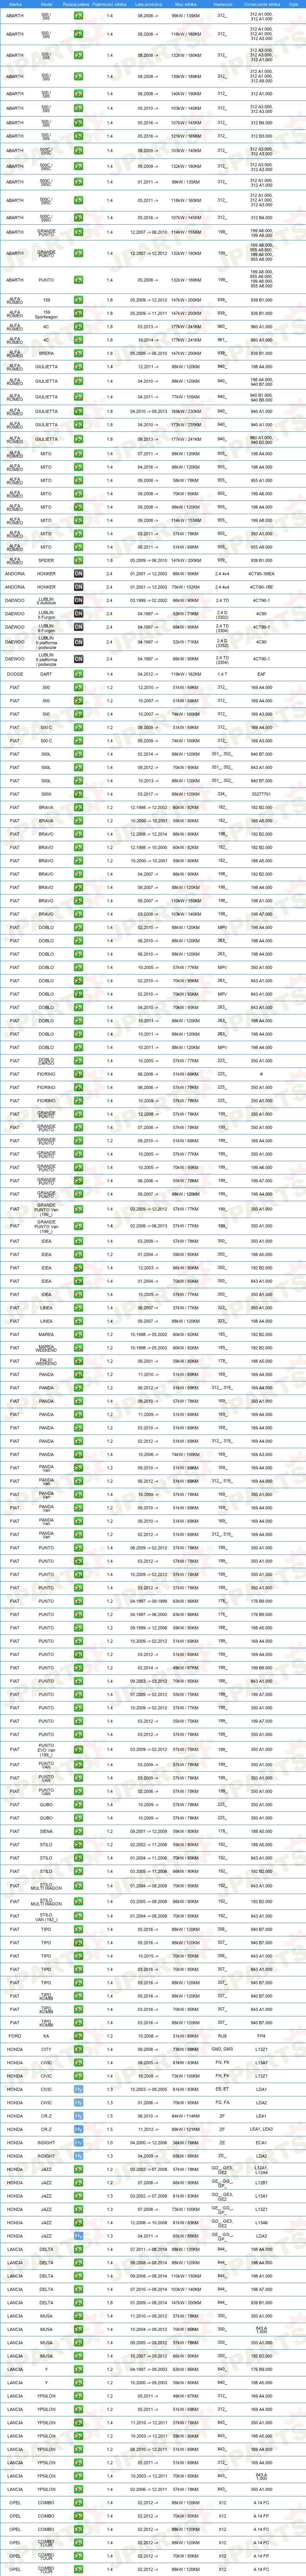Click the petrol icon in Dodge Dart row
Screen dimensions: 306x2576
pyautogui.click(x=79, y=674)
